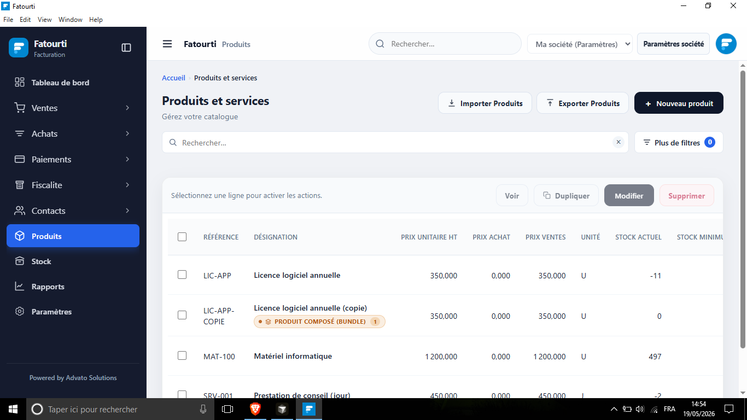The image size is (747, 420).
Task: Expand the Ventes submenu chevron
Action: point(127,108)
